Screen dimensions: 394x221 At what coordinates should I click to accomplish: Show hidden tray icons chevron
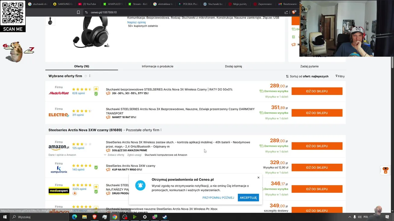(x=349, y=217)
